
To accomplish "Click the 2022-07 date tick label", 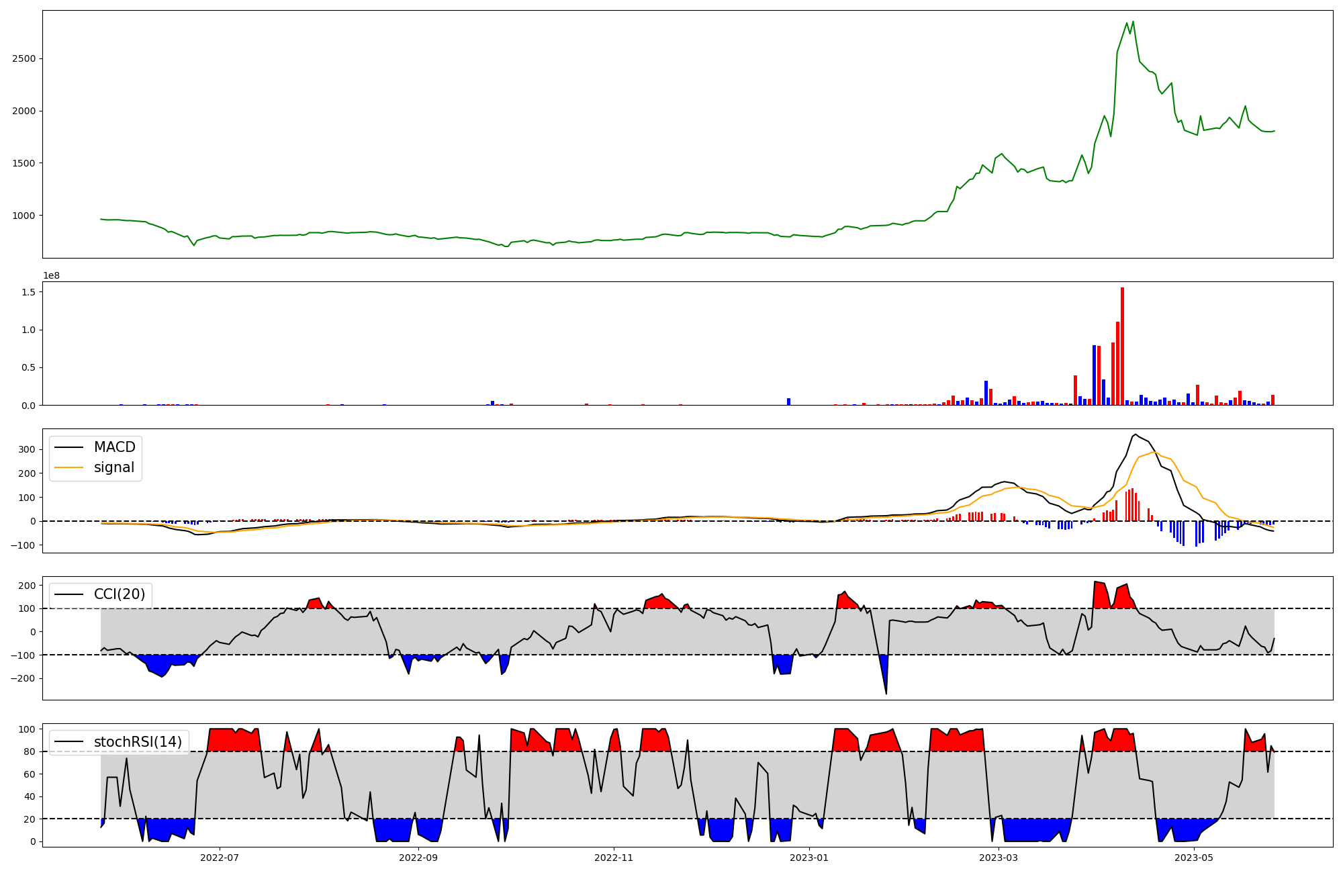I will [x=220, y=858].
